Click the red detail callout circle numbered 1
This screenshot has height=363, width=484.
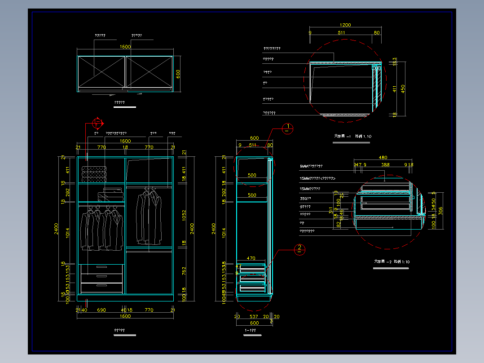[287, 128]
